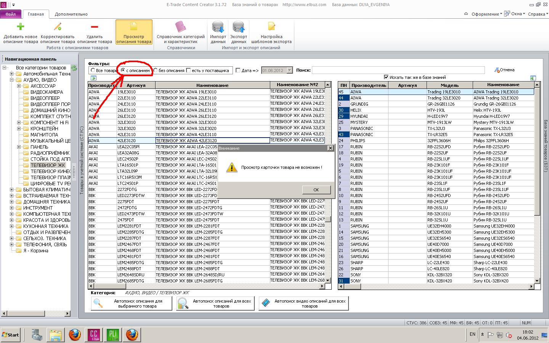Click Автопоиск описания для выбранного товара
The width and height of the screenshot is (549, 343).
point(132,303)
